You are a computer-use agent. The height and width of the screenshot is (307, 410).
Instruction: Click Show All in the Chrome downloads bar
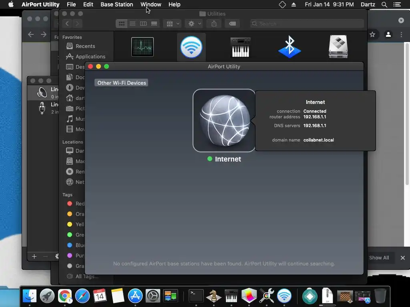pyautogui.click(x=379, y=258)
